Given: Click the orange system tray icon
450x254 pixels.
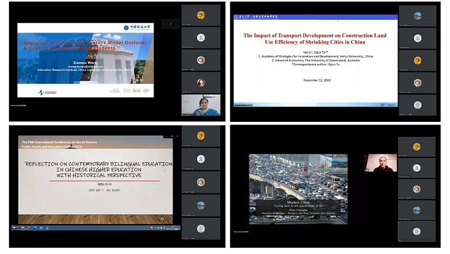Looking at the screenshot, I should coord(151,227).
